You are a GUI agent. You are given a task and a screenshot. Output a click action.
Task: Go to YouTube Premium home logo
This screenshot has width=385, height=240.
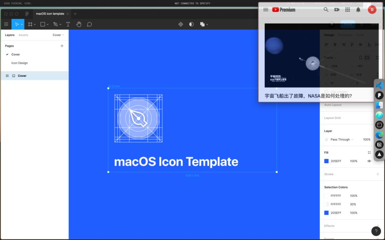[284, 10]
